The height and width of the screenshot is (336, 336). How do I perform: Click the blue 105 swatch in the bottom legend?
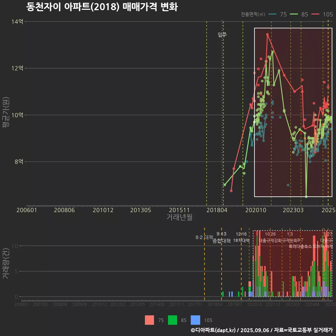(x=195, y=320)
